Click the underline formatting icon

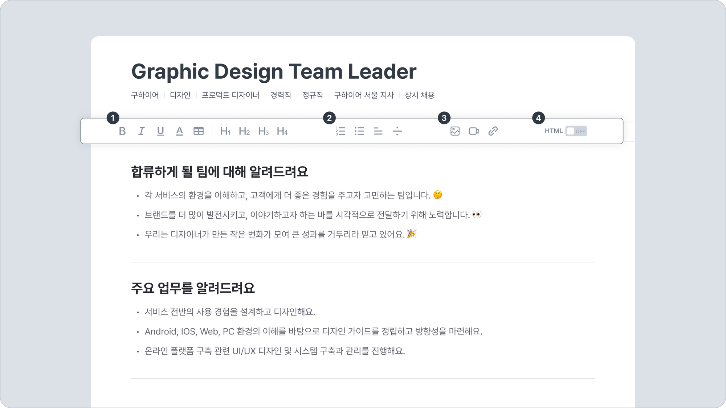pos(160,131)
